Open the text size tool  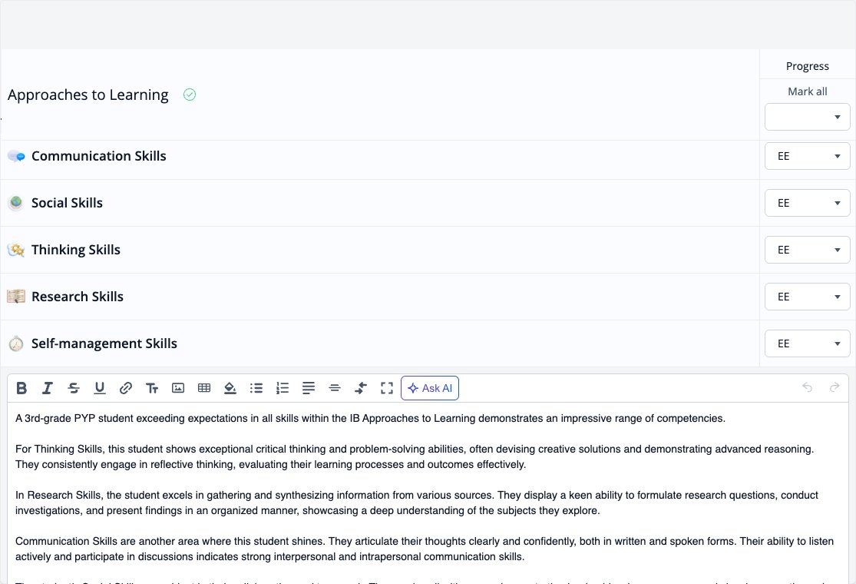coord(152,388)
